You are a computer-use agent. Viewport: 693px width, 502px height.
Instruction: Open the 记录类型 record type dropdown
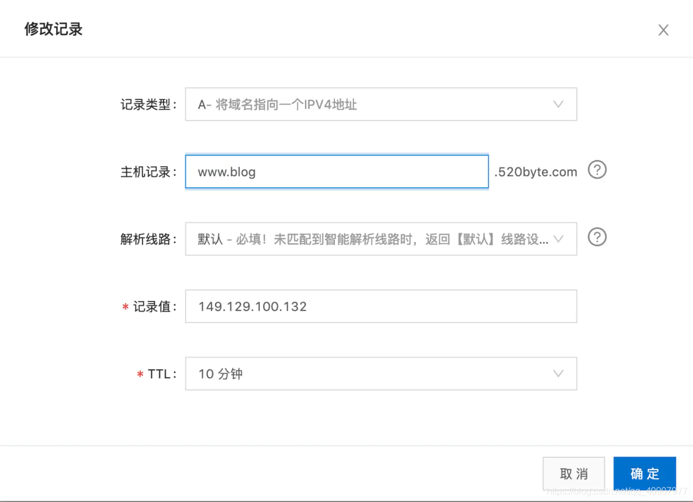[381, 104]
